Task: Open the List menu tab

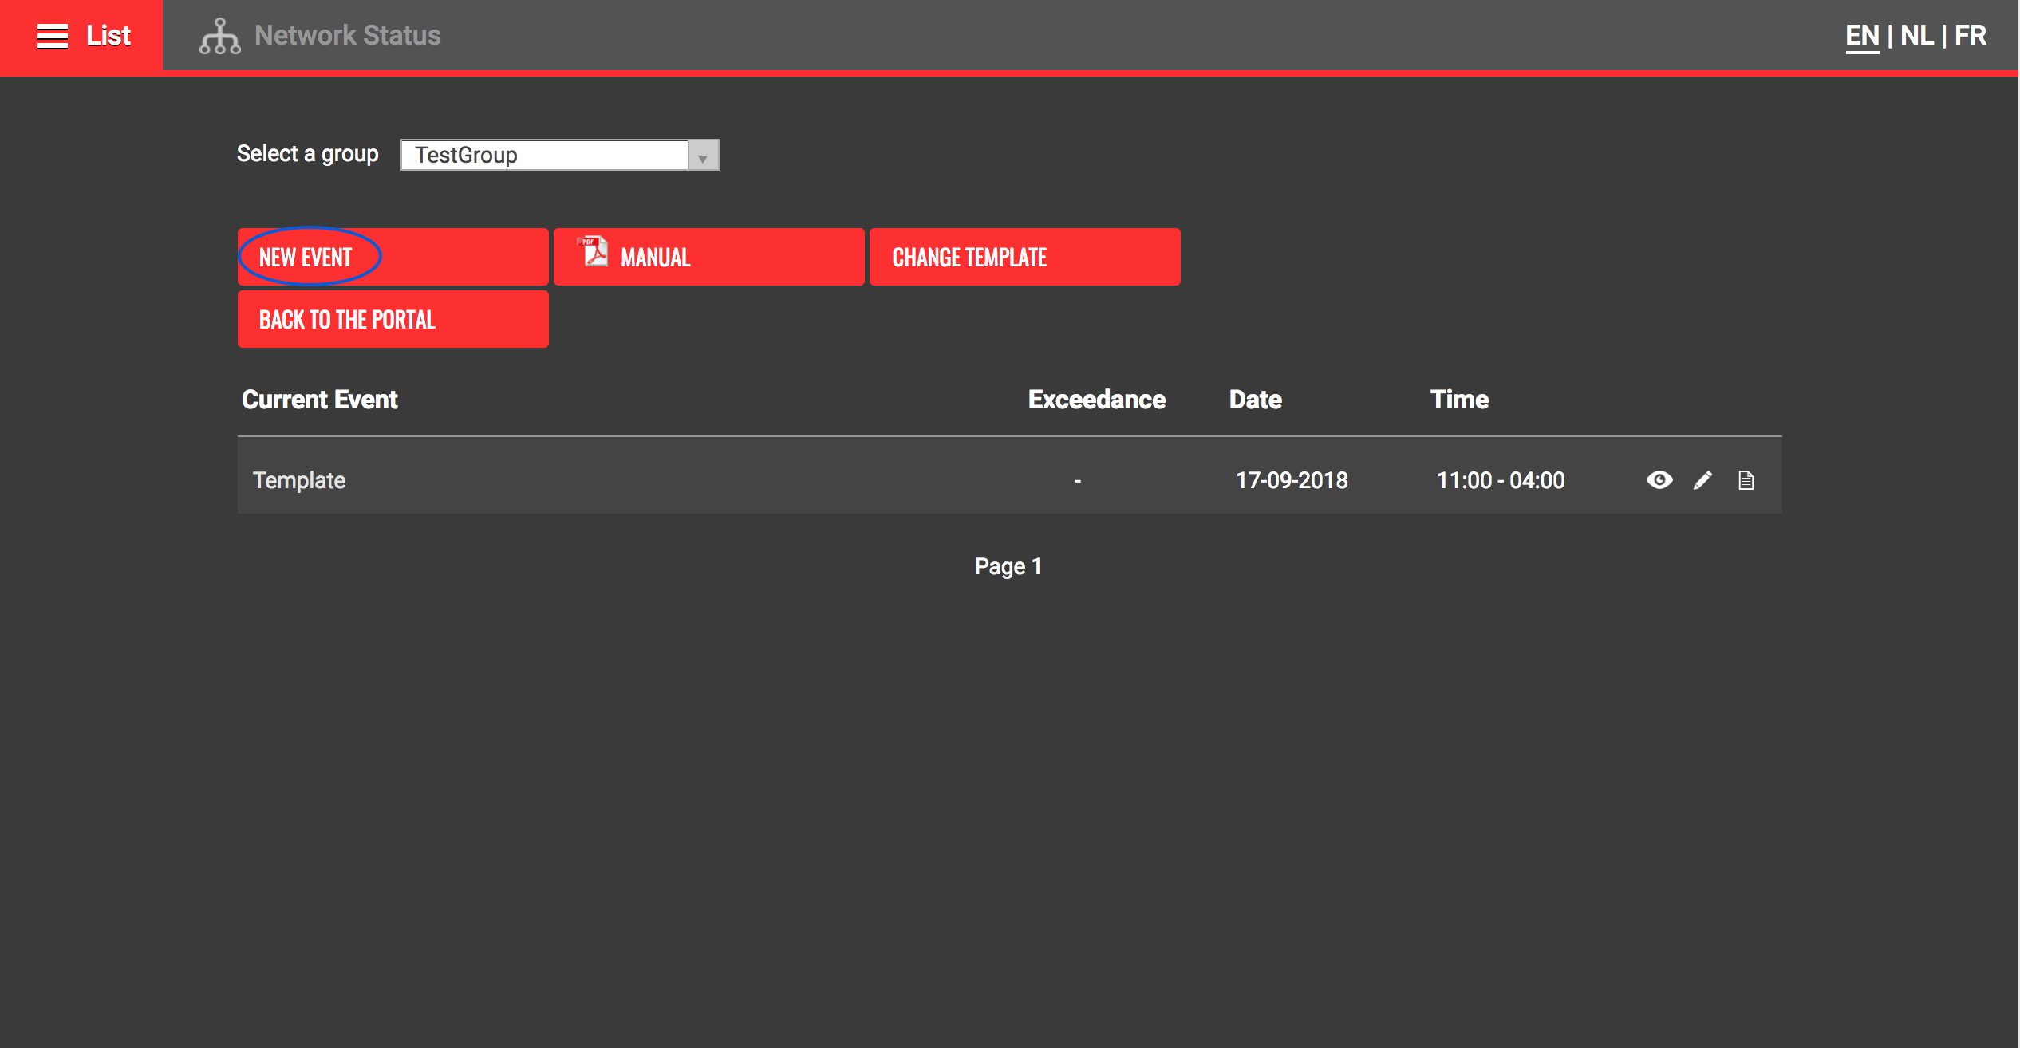Action: [108, 36]
